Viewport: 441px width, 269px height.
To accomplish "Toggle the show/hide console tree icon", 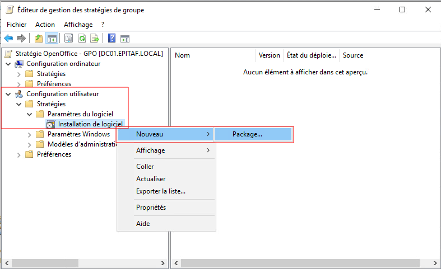I will (52, 38).
